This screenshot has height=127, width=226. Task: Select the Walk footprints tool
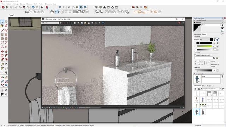coord(2,94)
